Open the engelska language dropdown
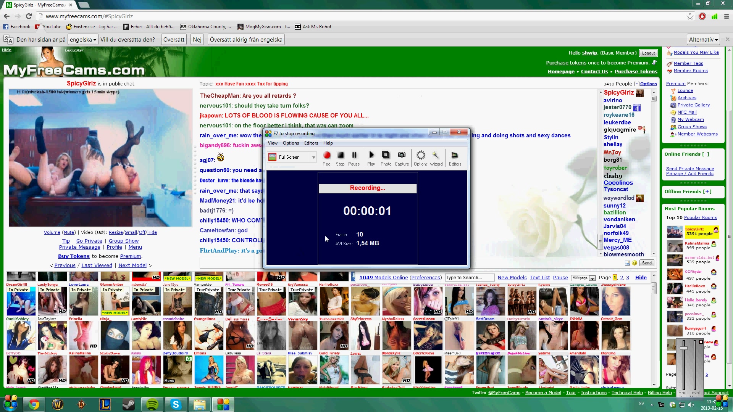 click(x=83, y=40)
